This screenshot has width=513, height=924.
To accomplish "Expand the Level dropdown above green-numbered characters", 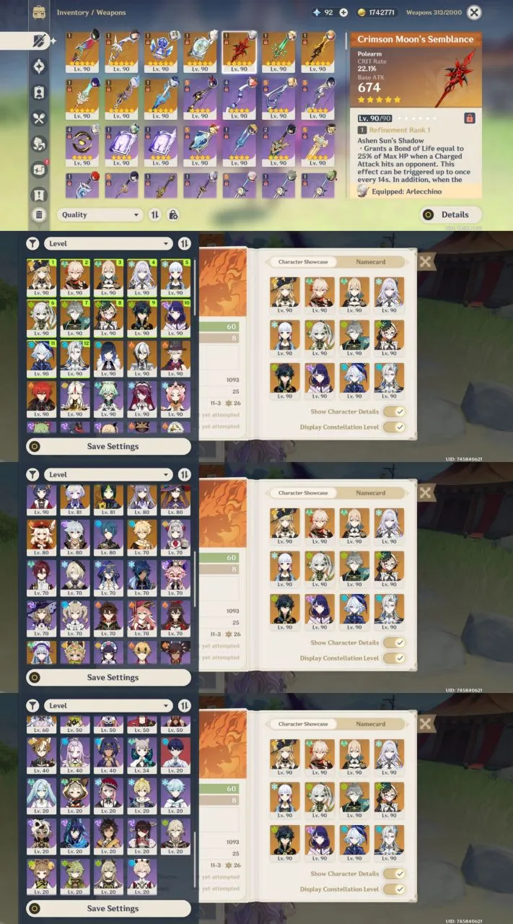I will click(109, 244).
